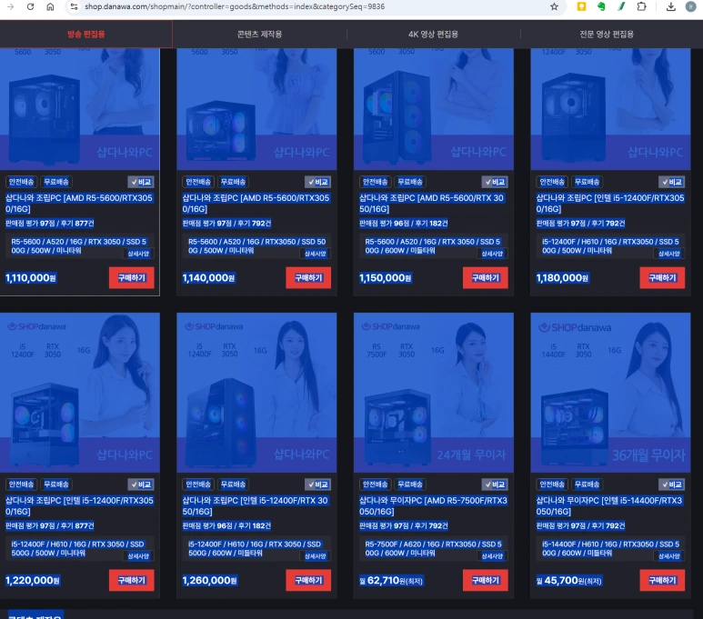The image size is (703, 619).
Task: Open product image of the 1,260,000원 PC
Action: [x=256, y=393]
